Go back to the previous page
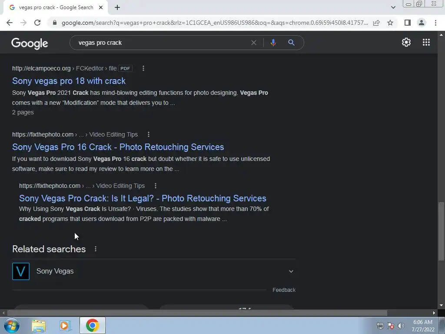Viewport: 445px width, 334px height. tap(10, 23)
